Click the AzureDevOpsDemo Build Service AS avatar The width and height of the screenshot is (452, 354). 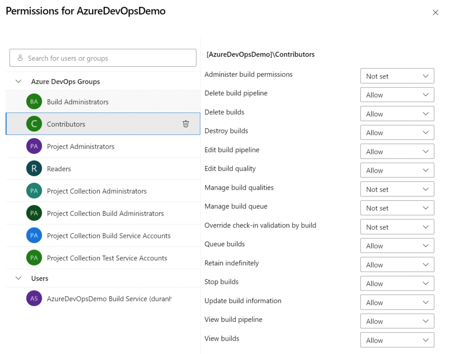click(34, 298)
